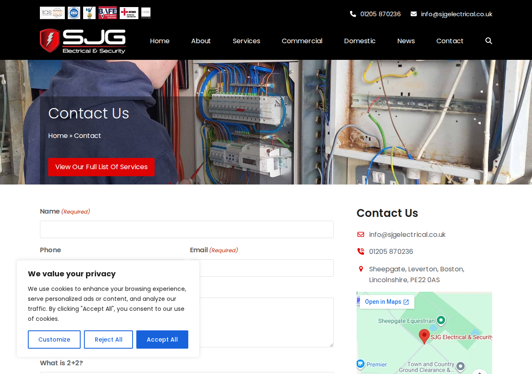Click the phone icon in top bar

[x=353, y=14]
